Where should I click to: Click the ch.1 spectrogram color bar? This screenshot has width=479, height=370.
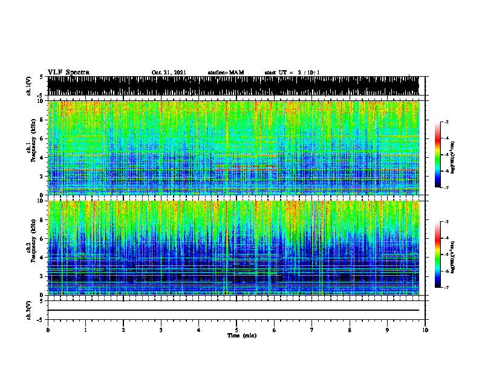[438, 155]
